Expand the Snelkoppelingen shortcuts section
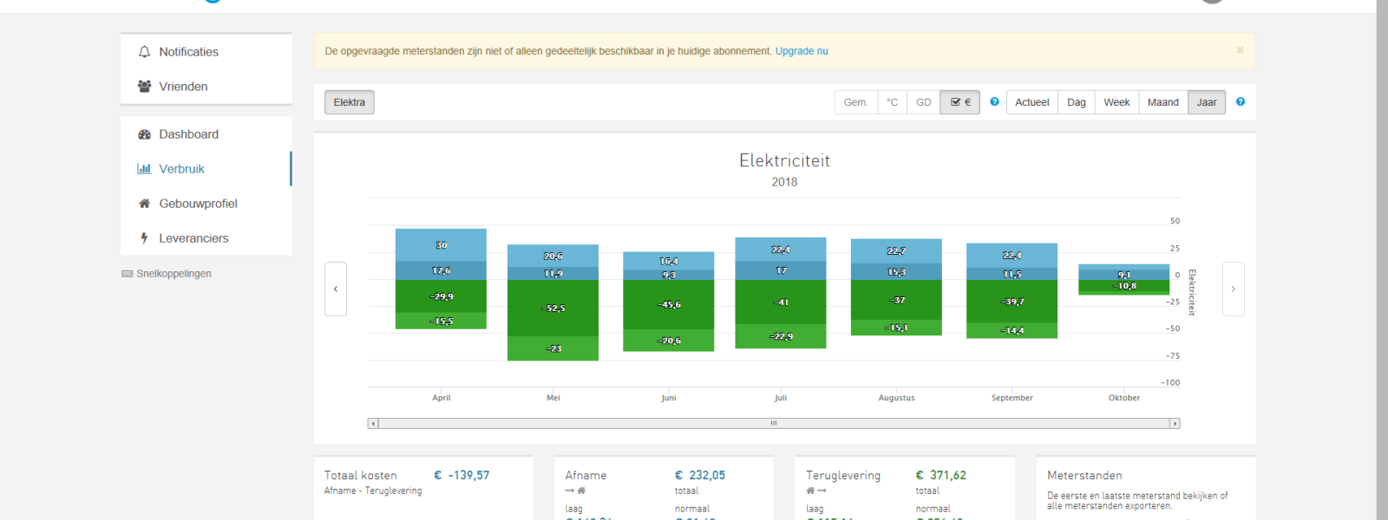 coord(173,274)
